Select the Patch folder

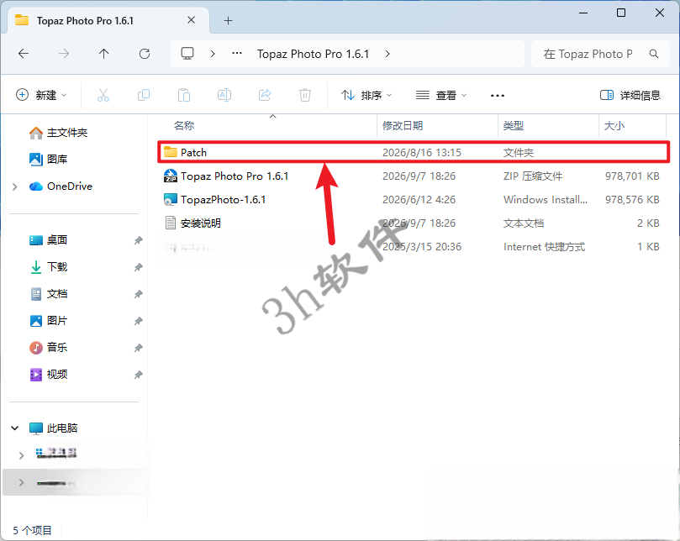coord(414,152)
